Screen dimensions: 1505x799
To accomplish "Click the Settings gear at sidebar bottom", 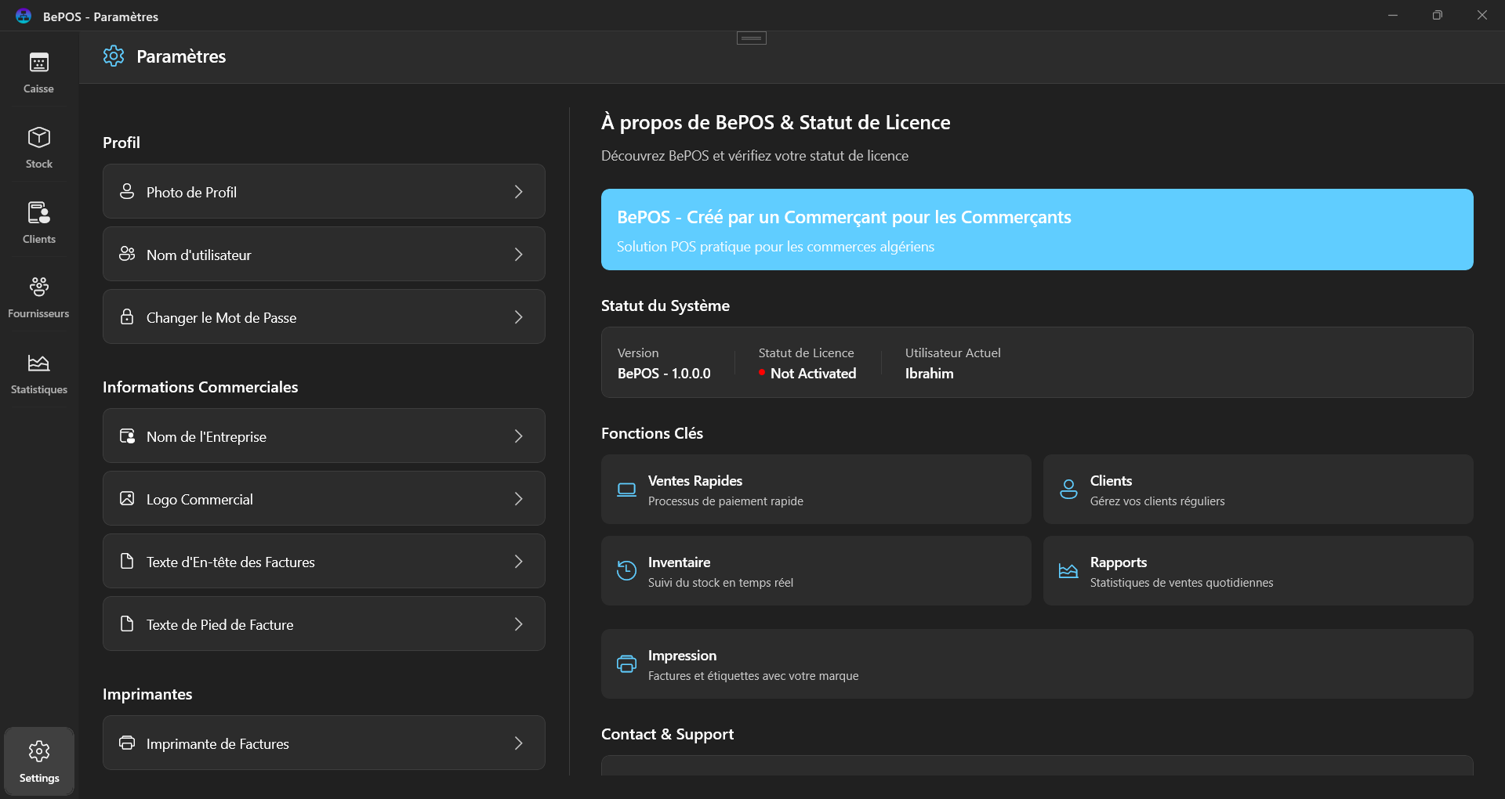I will coord(38,760).
